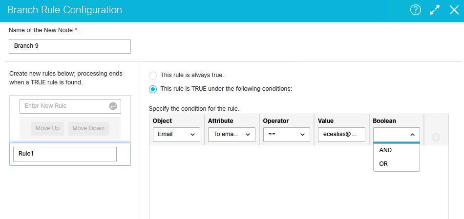Close the Branch Rule Configuration dialog

coord(454,10)
